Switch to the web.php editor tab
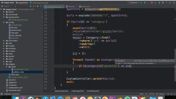The height and width of the screenshot is (99, 176). 71,6
